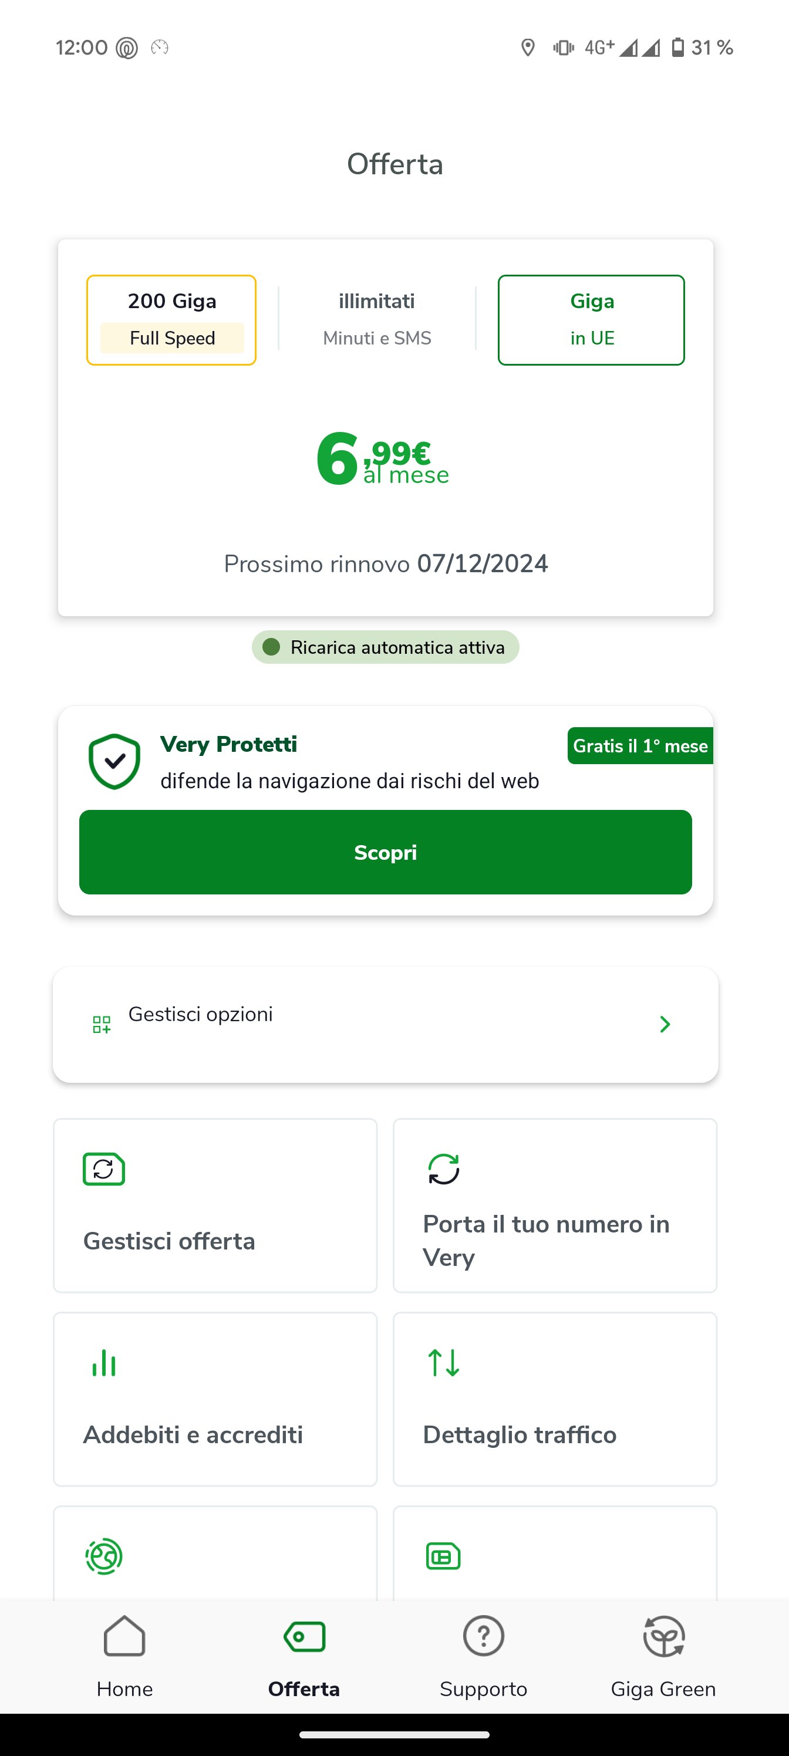This screenshot has width=789, height=1756.
Task: Tap the Ricarica automatica attiva status pill
Action: [385, 647]
